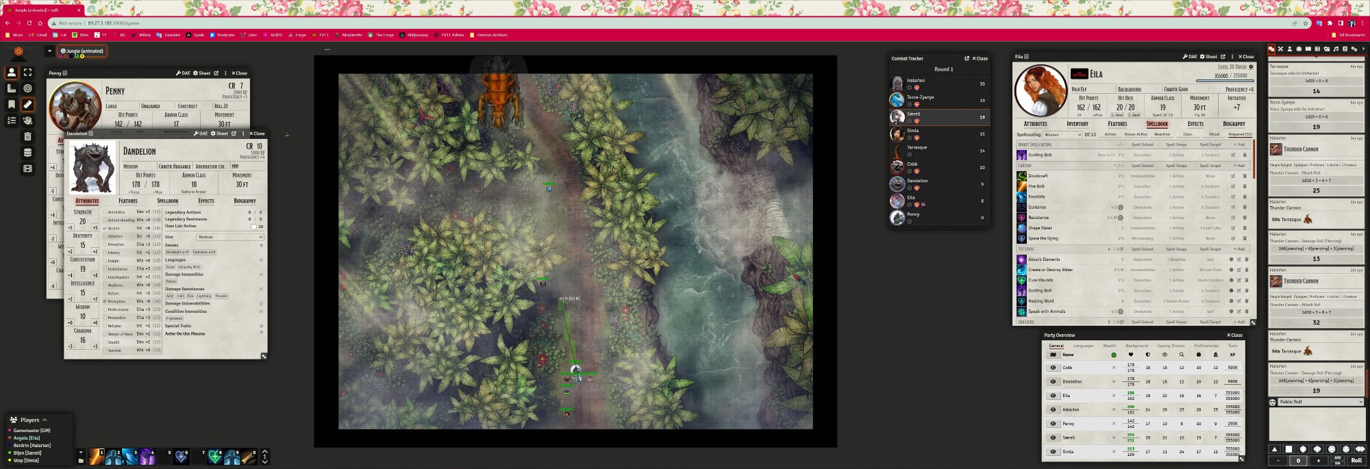Click the Roll button in the dice tray
The width and height of the screenshot is (1370, 469).
click(1356, 461)
